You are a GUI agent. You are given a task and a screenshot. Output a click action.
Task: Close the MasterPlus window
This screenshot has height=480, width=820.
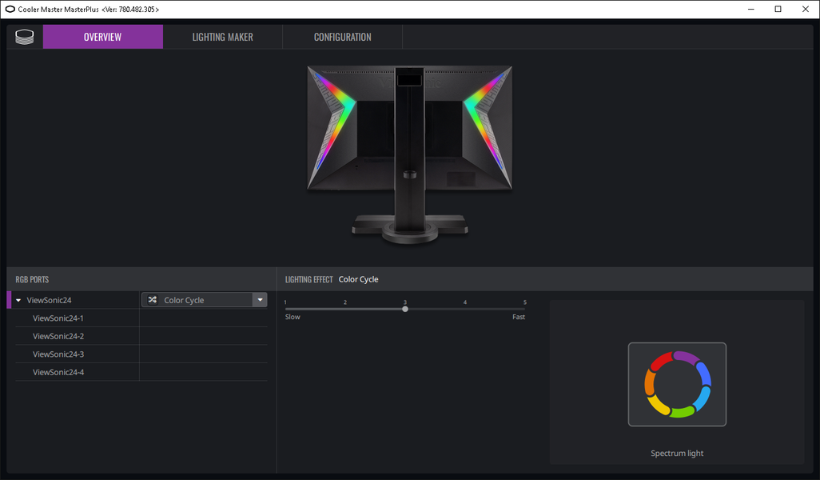(806, 9)
